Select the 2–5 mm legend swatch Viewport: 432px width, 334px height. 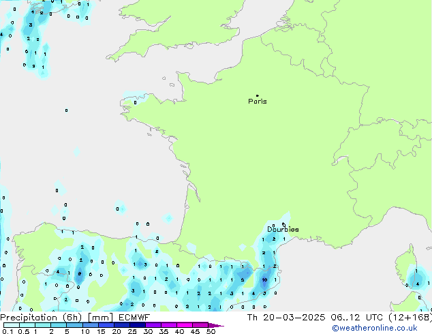(x=59, y=325)
